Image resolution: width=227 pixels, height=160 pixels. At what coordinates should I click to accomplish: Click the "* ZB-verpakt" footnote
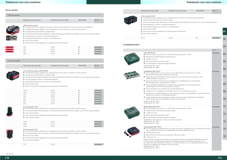(9, 154)
